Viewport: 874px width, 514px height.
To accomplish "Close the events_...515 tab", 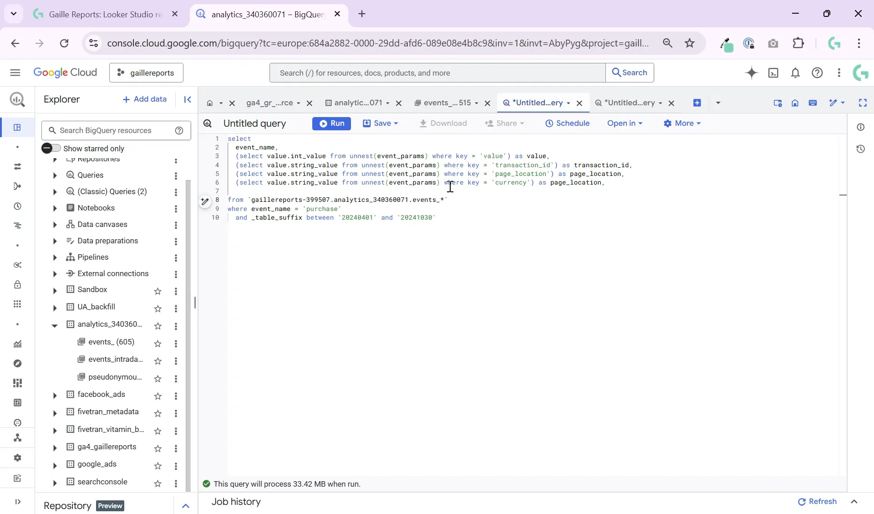I will (x=487, y=103).
